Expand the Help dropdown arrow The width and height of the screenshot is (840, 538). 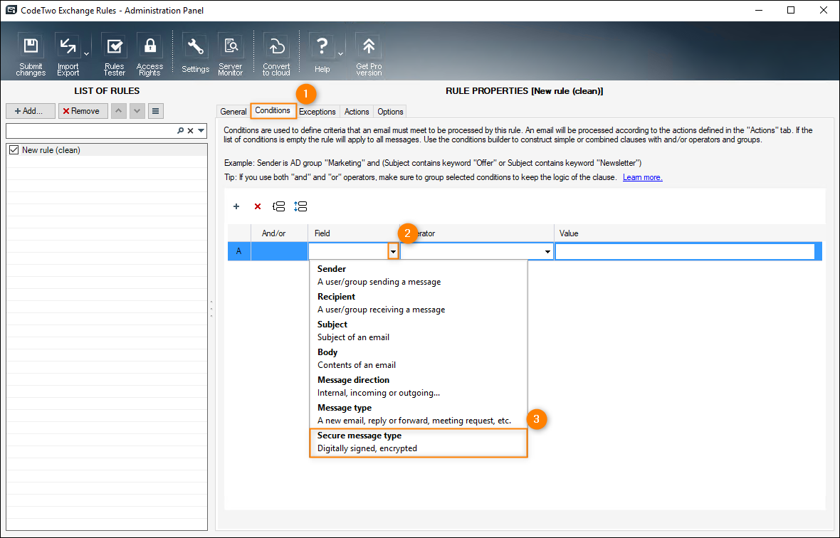pyautogui.click(x=340, y=54)
